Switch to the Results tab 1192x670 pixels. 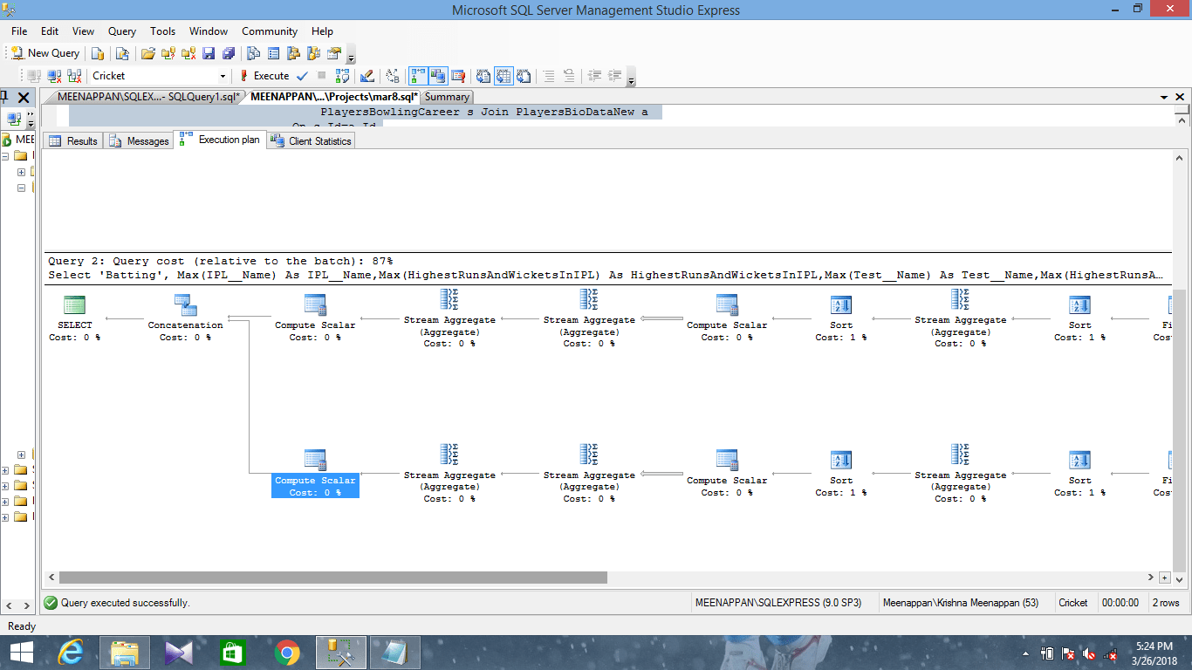click(73, 140)
